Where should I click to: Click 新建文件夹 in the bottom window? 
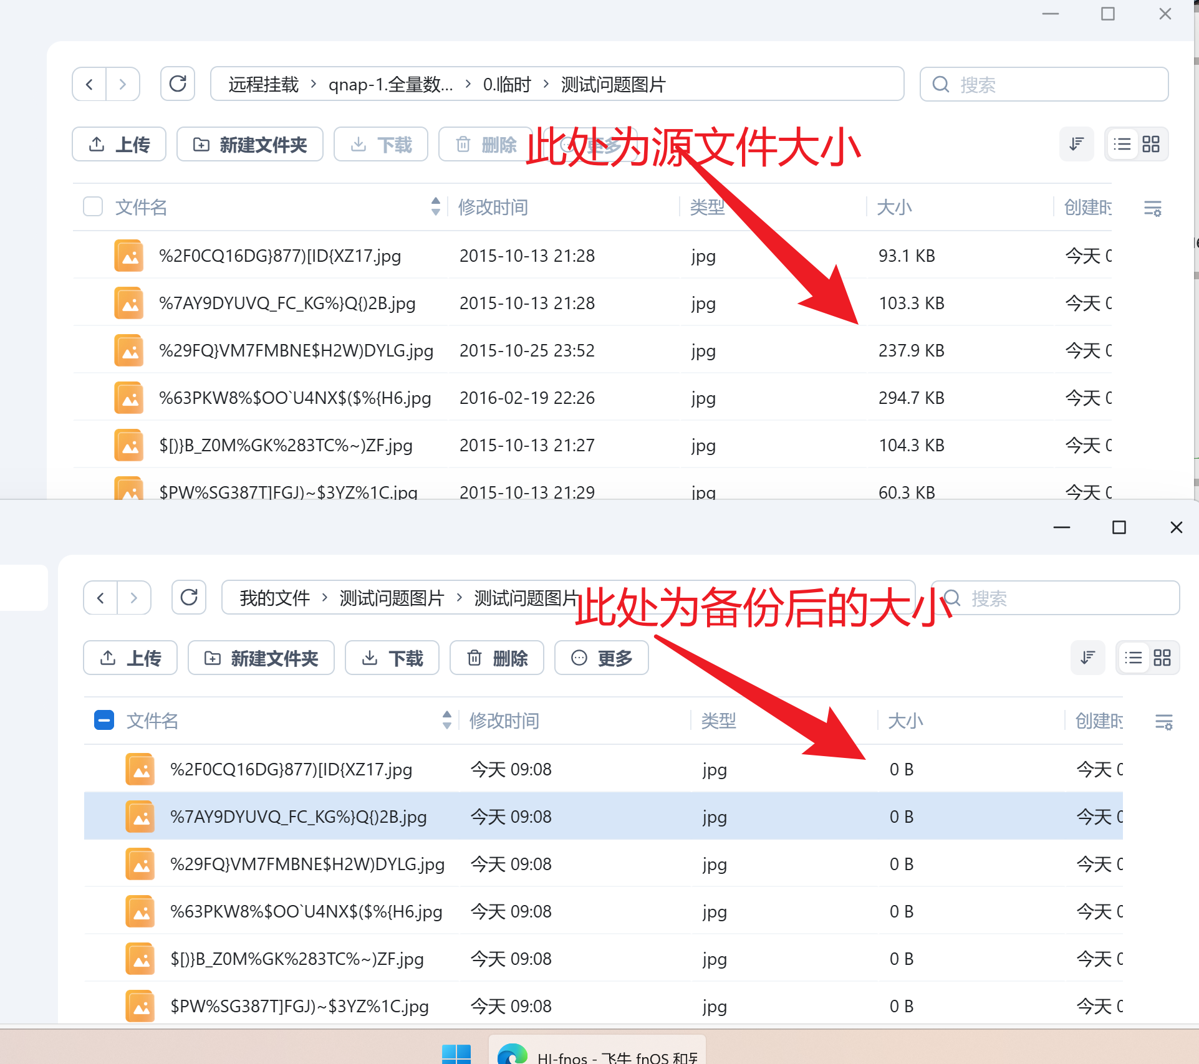click(x=261, y=658)
